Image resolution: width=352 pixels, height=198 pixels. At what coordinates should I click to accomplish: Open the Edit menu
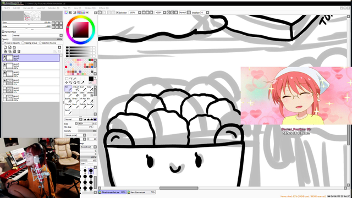(x=16, y=8)
